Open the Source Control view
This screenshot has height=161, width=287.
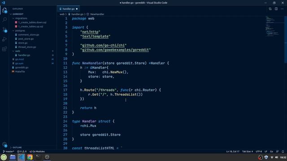(x=4, y=30)
